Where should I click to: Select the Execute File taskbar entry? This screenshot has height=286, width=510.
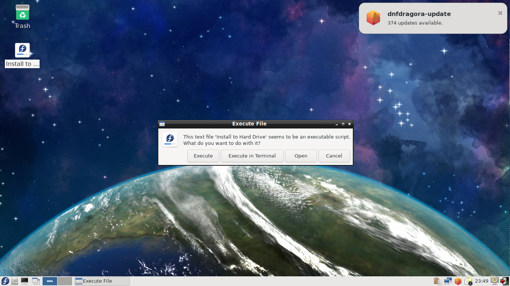click(x=102, y=281)
